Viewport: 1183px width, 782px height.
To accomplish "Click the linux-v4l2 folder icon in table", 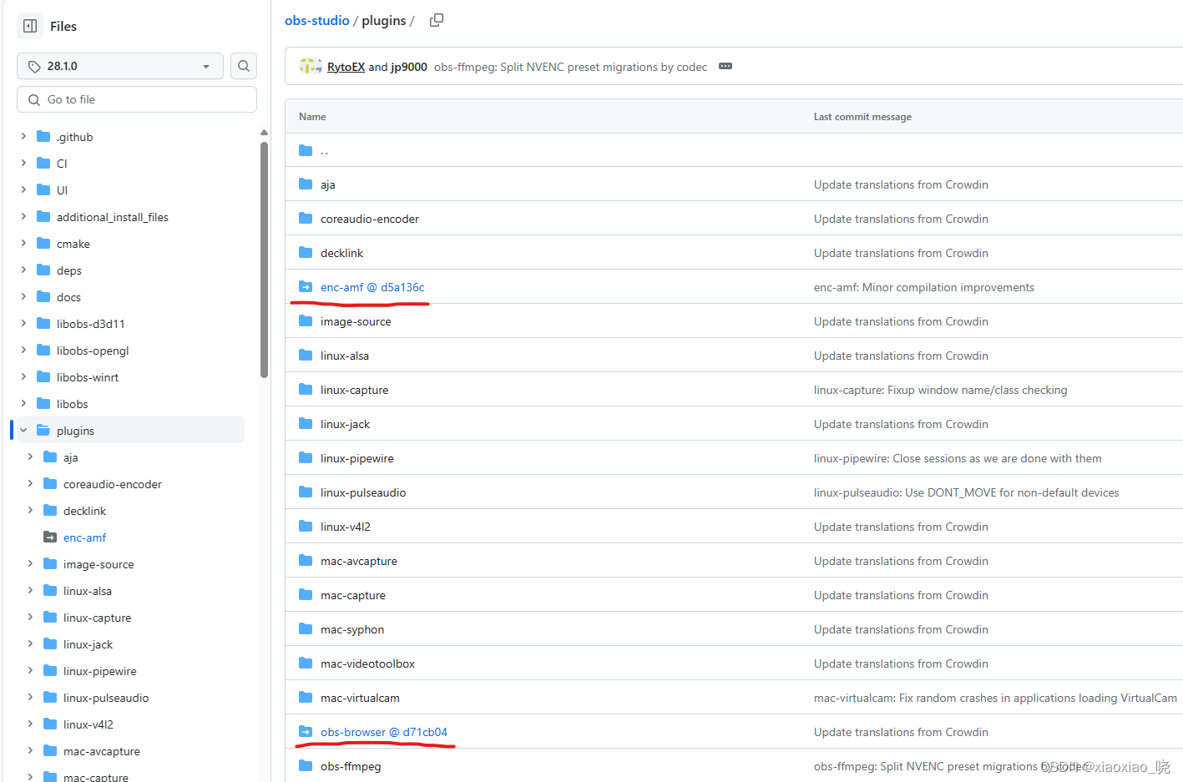I will [306, 527].
